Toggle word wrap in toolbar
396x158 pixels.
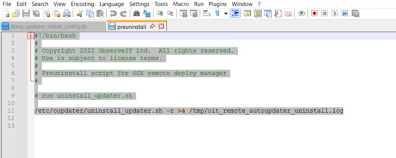pyautogui.click(x=207, y=14)
